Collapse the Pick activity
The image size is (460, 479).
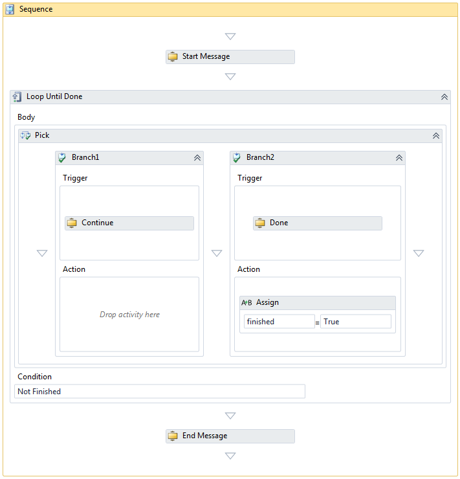point(436,136)
